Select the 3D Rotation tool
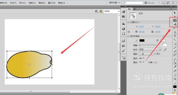 (x=175, y=24)
